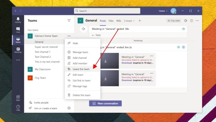Open the Super secret channel
The image size is (216, 122).
(46, 47)
